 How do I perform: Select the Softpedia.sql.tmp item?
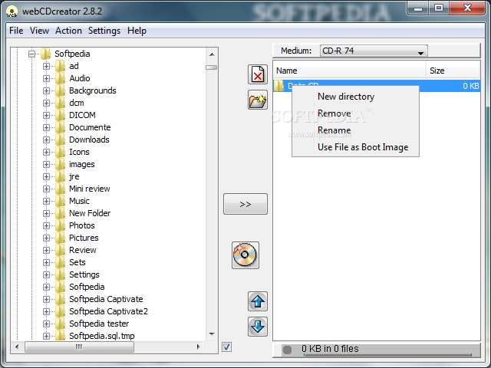point(102,336)
